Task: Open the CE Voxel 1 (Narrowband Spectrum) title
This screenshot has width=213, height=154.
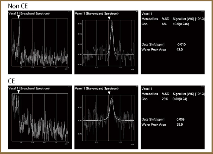Action: (97, 87)
